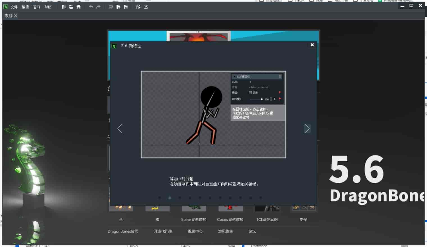The image size is (427, 247).
Task: Select the 鸡 sample thumbnail
Action: point(157,208)
